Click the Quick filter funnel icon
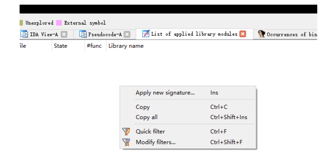333x164 pixels. coord(126,132)
